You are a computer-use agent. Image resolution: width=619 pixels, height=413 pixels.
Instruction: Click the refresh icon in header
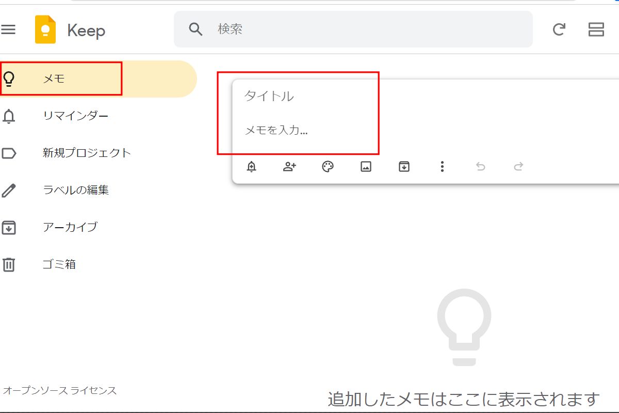559,29
